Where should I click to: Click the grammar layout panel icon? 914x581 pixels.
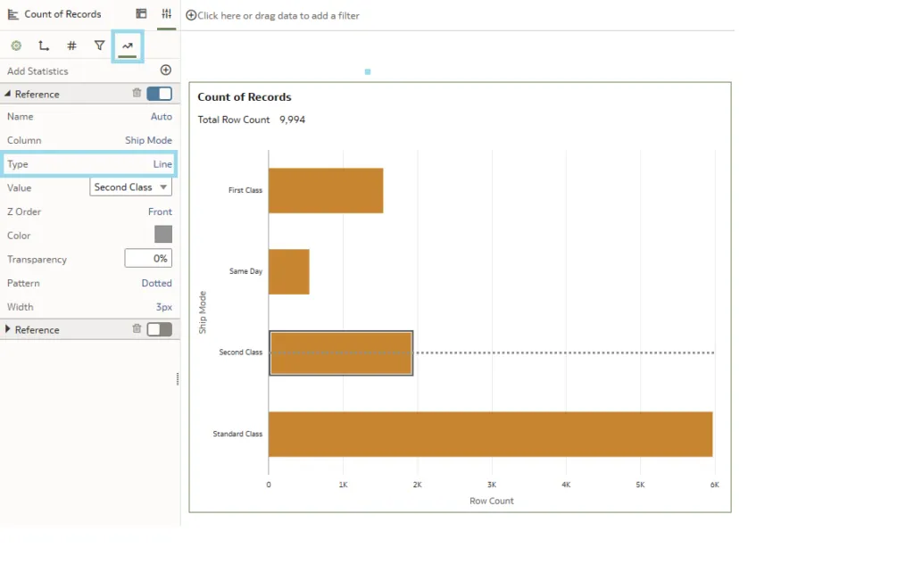click(141, 14)
